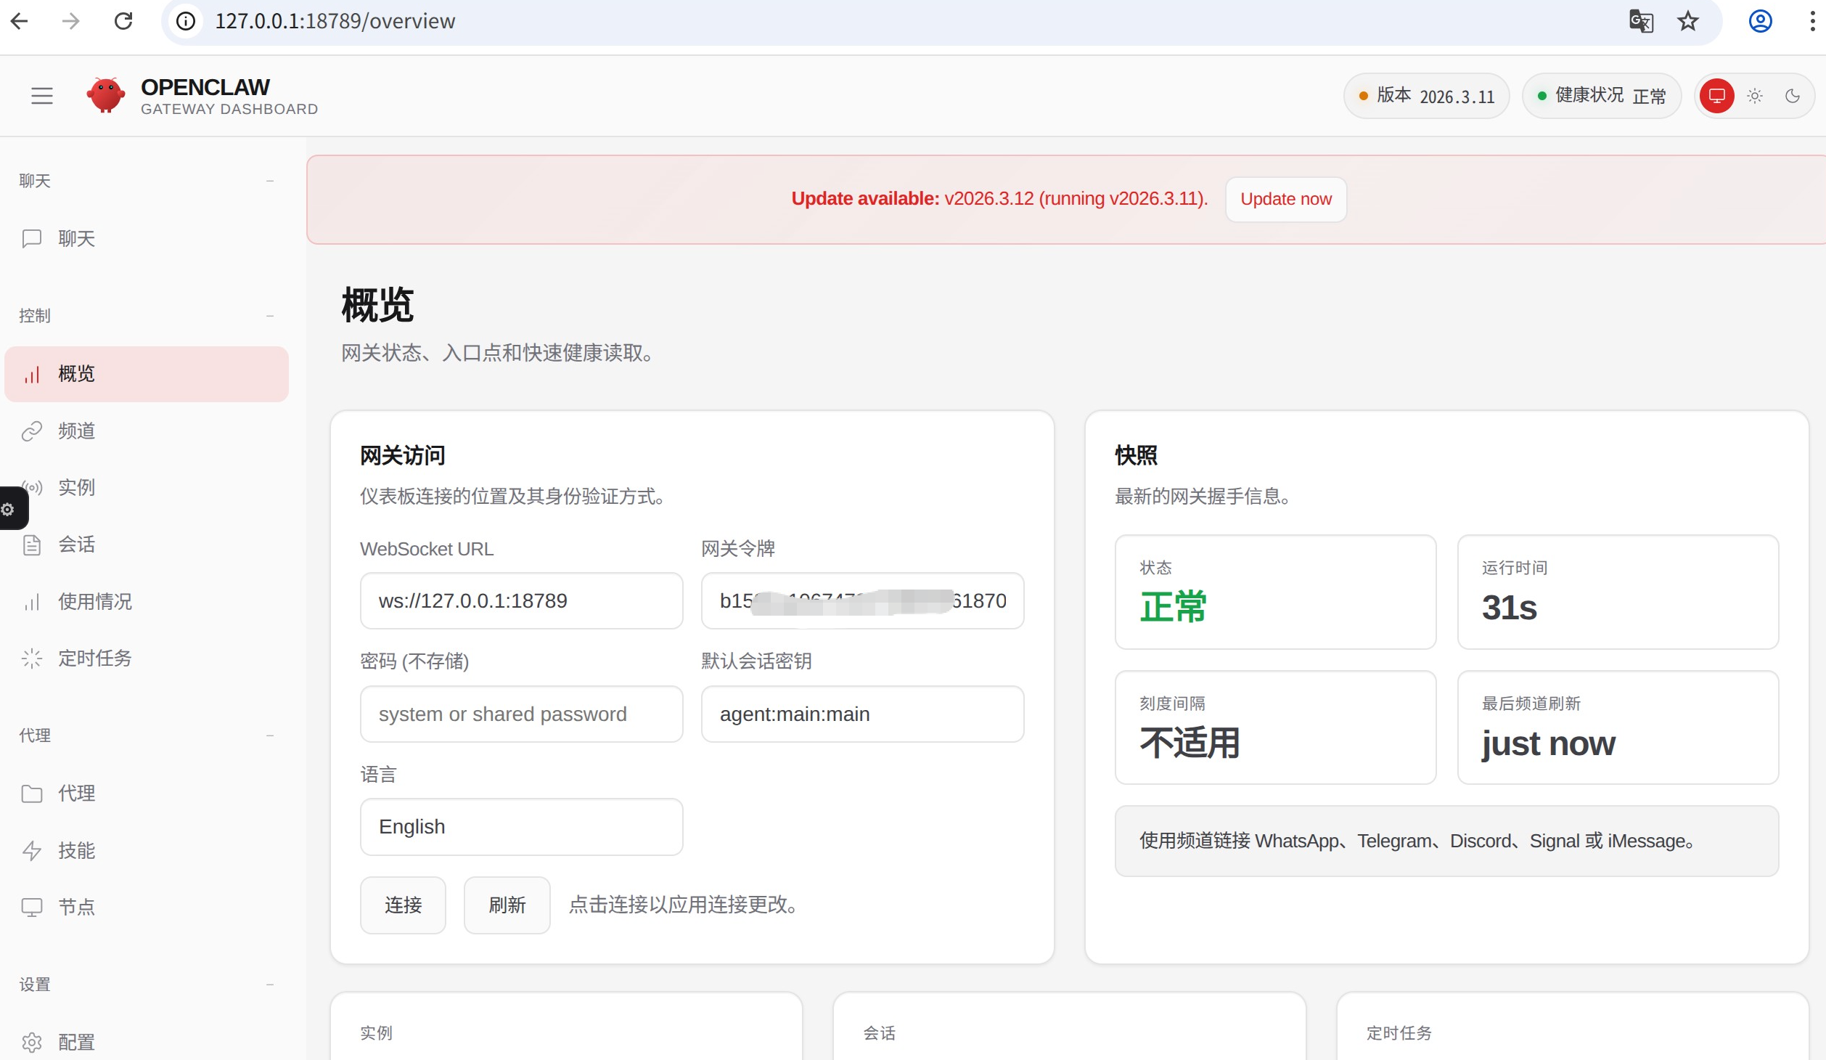Go to the 配置 config menu item
This screenshot has width=1826, height=1060.
coord(147,1043)
